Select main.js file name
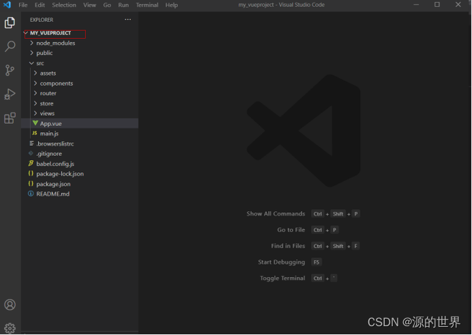Screen dimensions: 472x335 pos(49,133)
